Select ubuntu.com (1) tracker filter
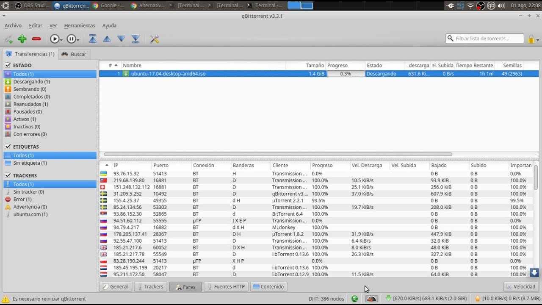 [50, 214]
